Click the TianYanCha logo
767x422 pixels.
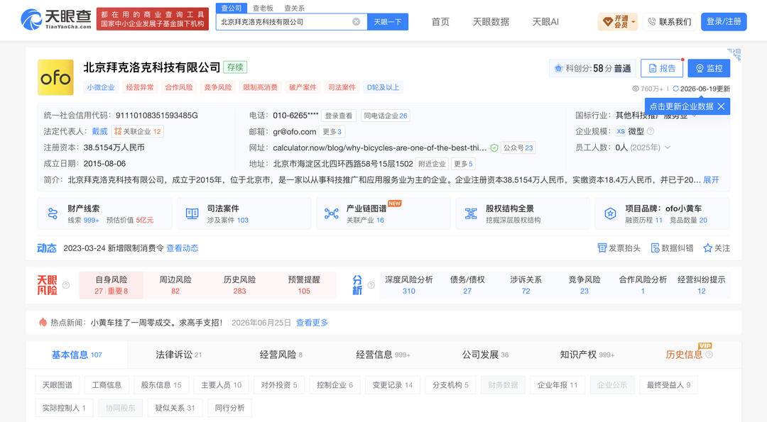point(56,20)
